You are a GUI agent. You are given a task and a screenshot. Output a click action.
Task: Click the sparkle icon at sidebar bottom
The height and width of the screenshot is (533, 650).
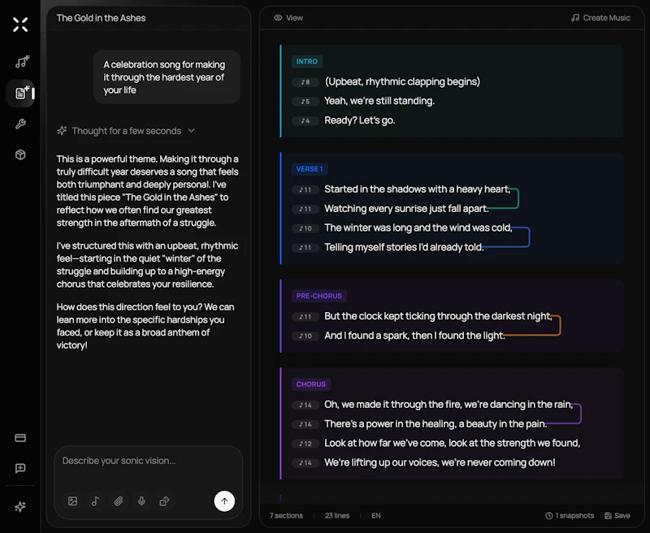20,506
